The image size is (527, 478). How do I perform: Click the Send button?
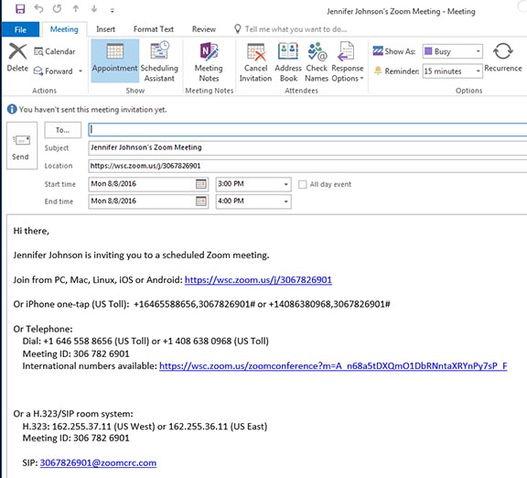click(x=22, y=146)
